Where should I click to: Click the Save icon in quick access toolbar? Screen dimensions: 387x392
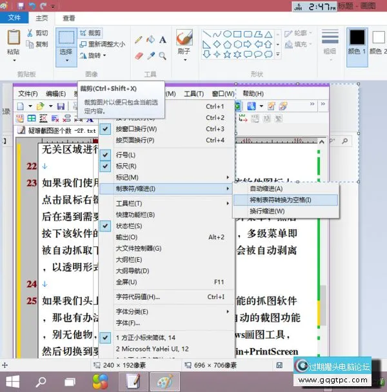[x=21, y=6]
